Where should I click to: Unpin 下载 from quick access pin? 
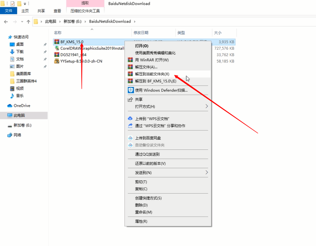45,52
